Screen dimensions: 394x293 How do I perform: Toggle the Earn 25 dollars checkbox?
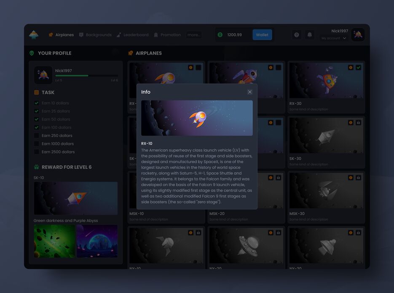[37, 111]
